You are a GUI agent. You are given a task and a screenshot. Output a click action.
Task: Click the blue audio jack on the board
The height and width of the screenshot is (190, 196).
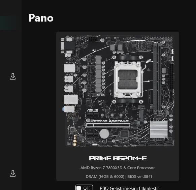63,109
